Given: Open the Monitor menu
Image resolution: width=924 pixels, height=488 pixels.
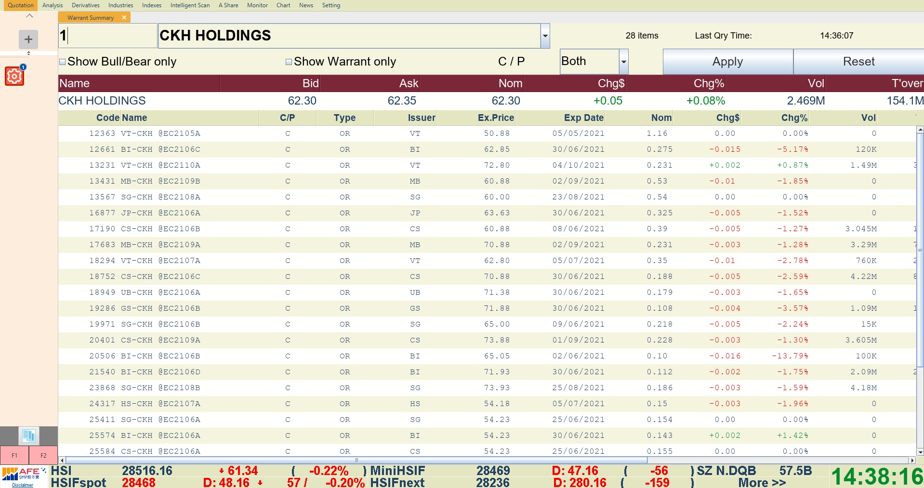Looking at the screenshot, I should pyautogui.click(x=257, y=5).
